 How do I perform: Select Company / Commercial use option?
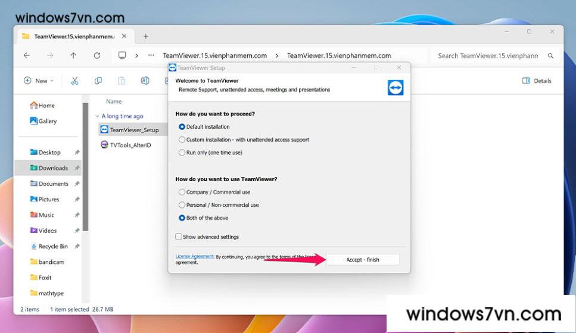[x=214, y=192]
